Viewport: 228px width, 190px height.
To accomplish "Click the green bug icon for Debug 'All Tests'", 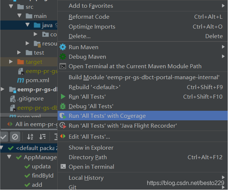I will (x=63, y=106).
